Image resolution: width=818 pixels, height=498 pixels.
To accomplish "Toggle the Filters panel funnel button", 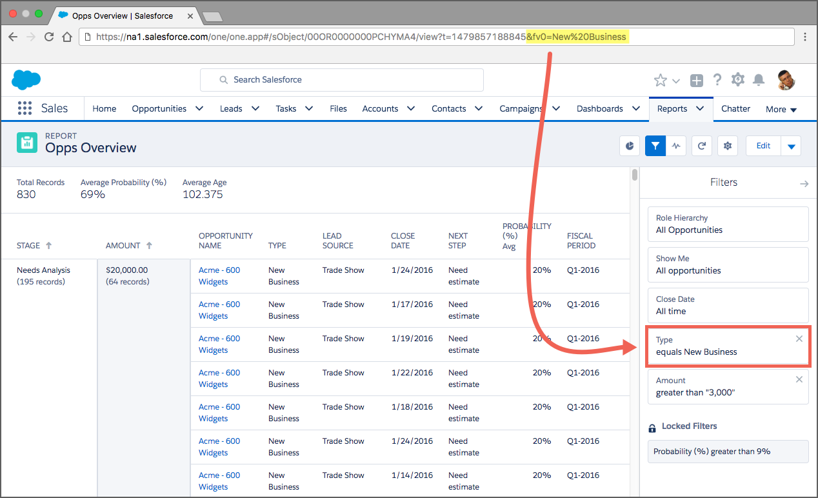I will 655,146.
